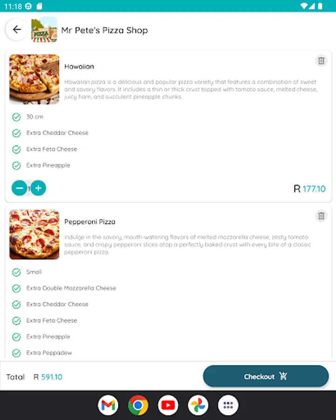Remove Pepperoni Pizza using trash icon

tap(321, 216)
